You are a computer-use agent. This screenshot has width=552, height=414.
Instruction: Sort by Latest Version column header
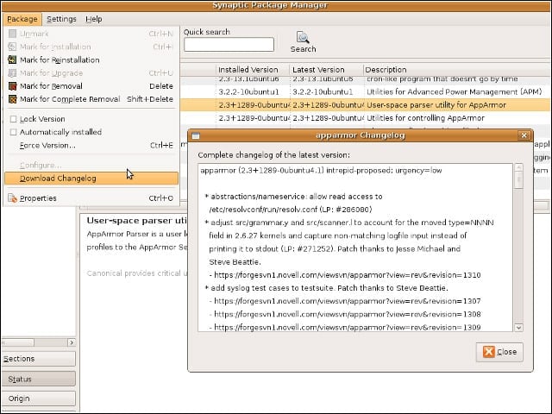click(x=326, y=70)
